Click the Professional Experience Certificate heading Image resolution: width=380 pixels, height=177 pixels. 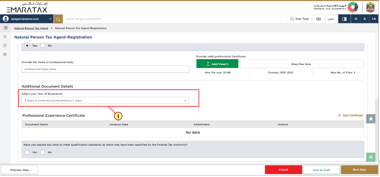point(54,115)
